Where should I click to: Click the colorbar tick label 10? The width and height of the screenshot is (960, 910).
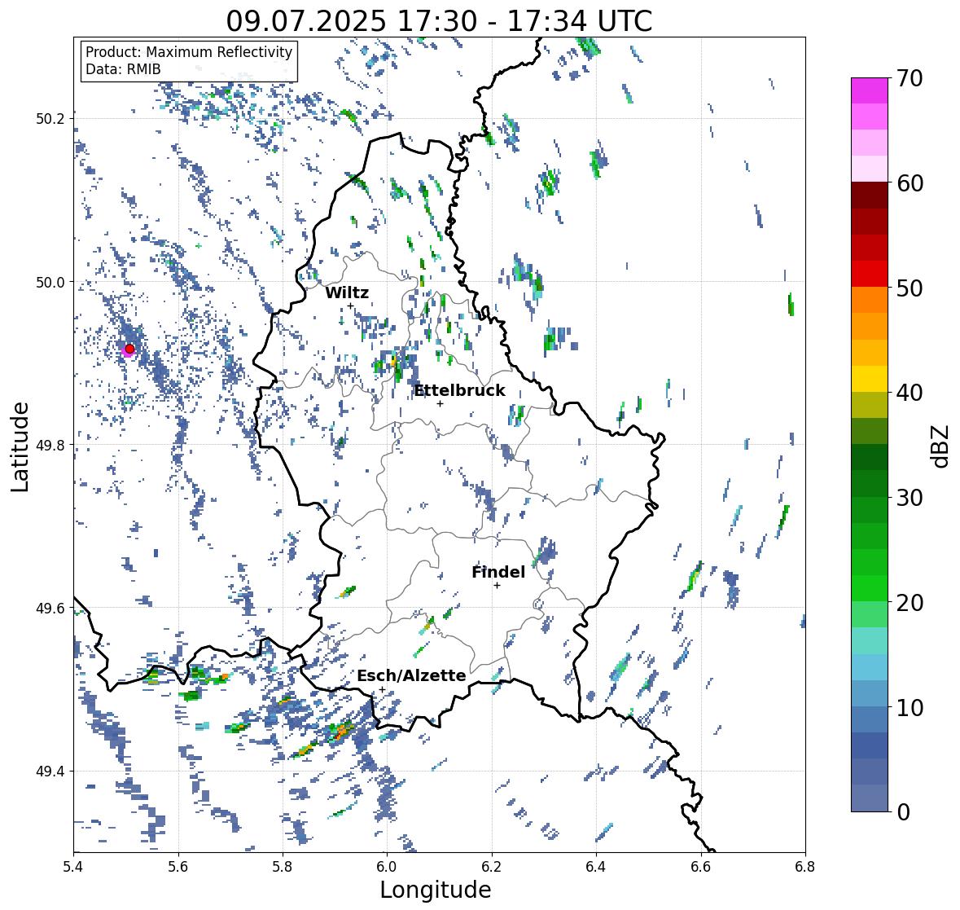point(910,707)
